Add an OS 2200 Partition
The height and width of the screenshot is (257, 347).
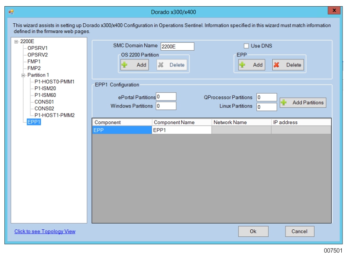(135, 65)
